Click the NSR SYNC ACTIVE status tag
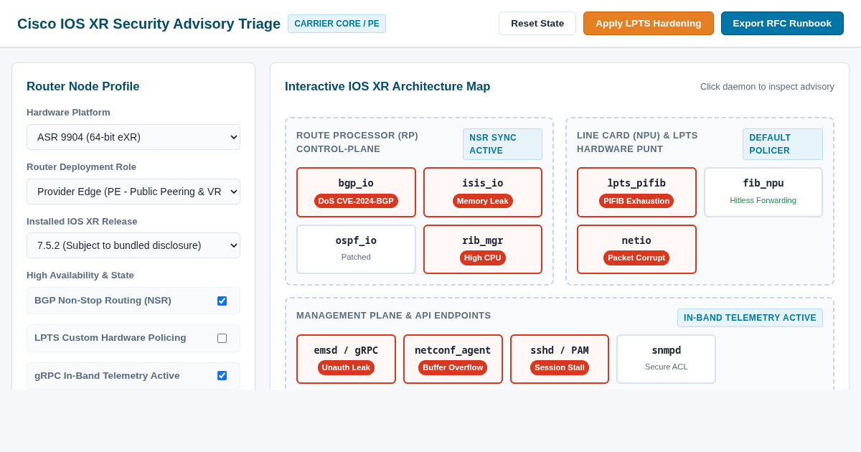861x452 pixels. click(502, 144)
